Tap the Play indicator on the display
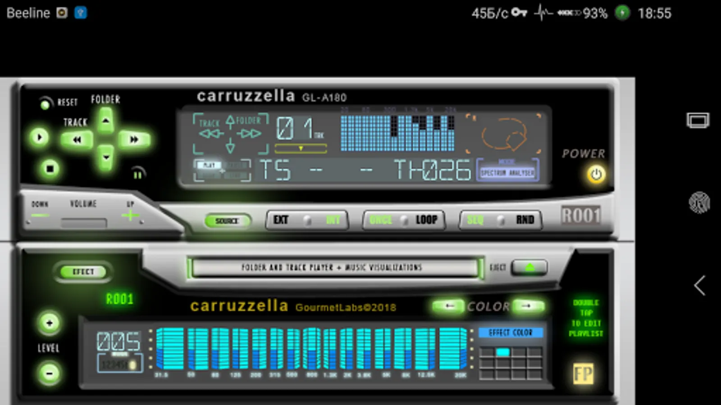The width and height of the screenshot is (721, 405). coord(209,165)
